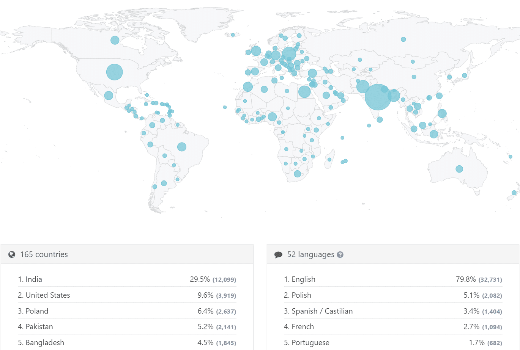Screen dimensions: 520x350
Task: Select Polish in the languages list
Action: [301, 295]
